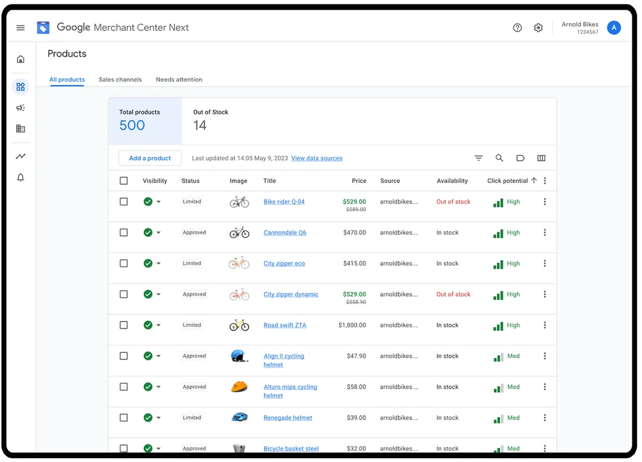The image size is (642, 462).
Task: Open the Sales channels tab
Action: 120,80
